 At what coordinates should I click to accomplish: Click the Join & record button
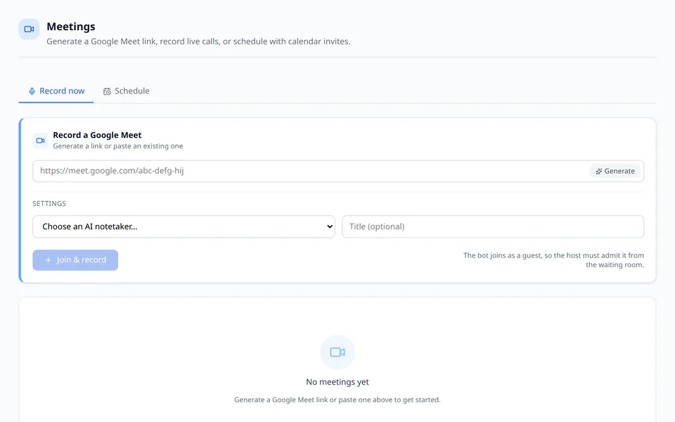(x=75, y=260)
